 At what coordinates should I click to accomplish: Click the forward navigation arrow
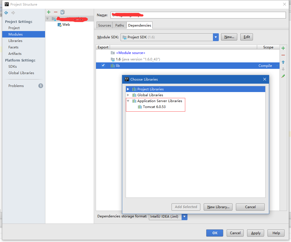[x=13, y=13]
